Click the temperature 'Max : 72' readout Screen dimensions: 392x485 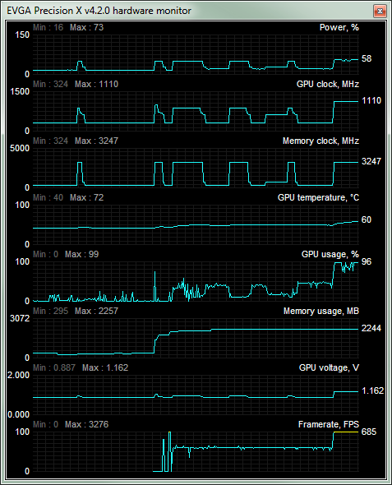[86, 197]
